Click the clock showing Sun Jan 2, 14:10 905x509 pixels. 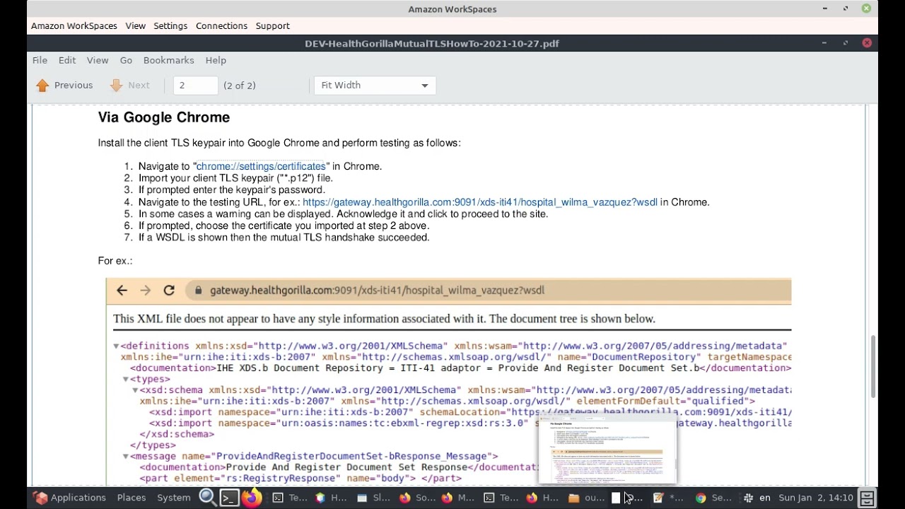[816, 498]
